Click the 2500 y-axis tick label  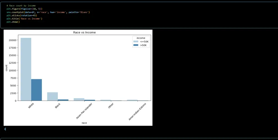click(x=13, y=93)
